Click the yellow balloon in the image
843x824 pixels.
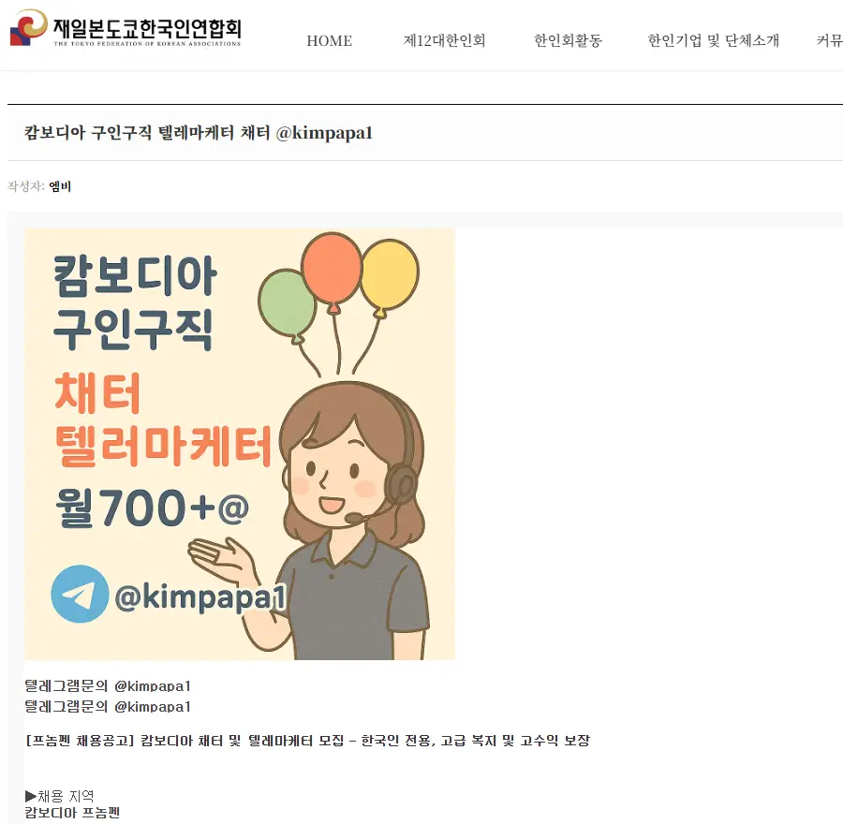(389, 277)
